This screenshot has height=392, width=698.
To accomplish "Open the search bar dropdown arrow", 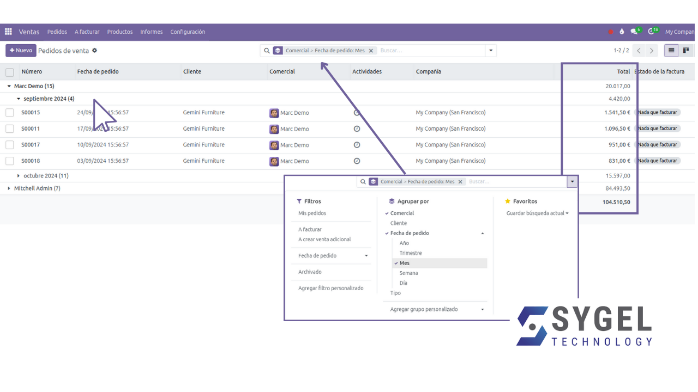I will (490, 50).
